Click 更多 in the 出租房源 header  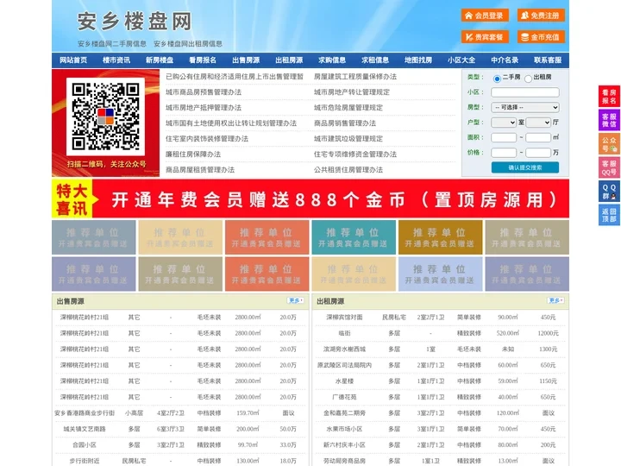point(555,301)
